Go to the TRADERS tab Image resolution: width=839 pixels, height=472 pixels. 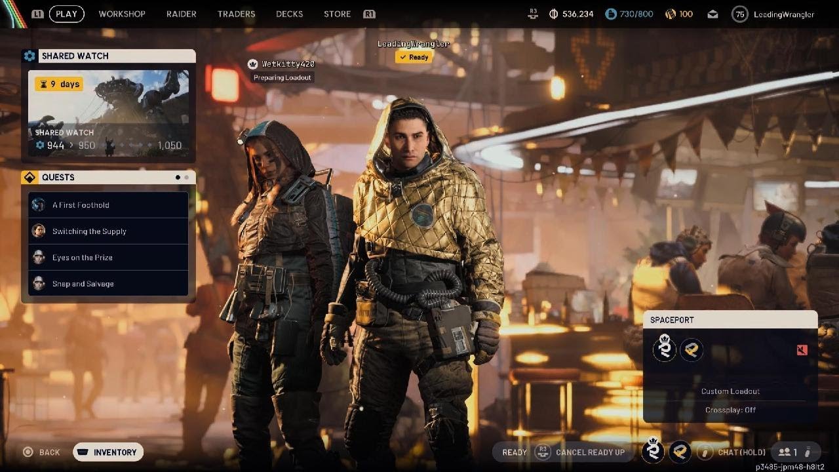coord(237,14)
